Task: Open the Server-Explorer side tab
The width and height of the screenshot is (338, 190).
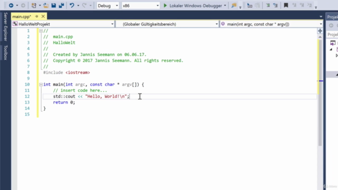Action: [x=5, y=27]
